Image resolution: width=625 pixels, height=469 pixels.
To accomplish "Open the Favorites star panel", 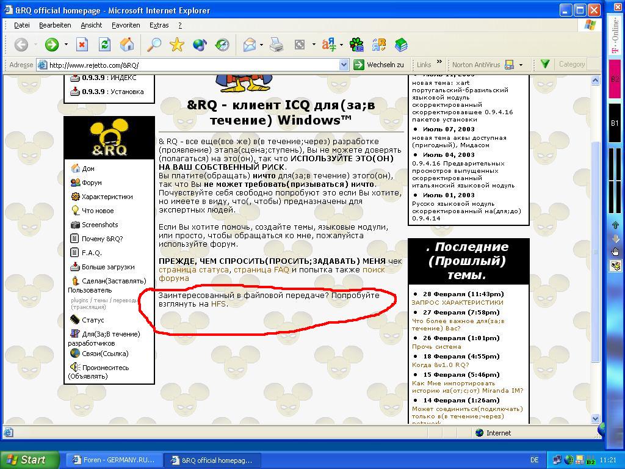I will coord(176,45).
